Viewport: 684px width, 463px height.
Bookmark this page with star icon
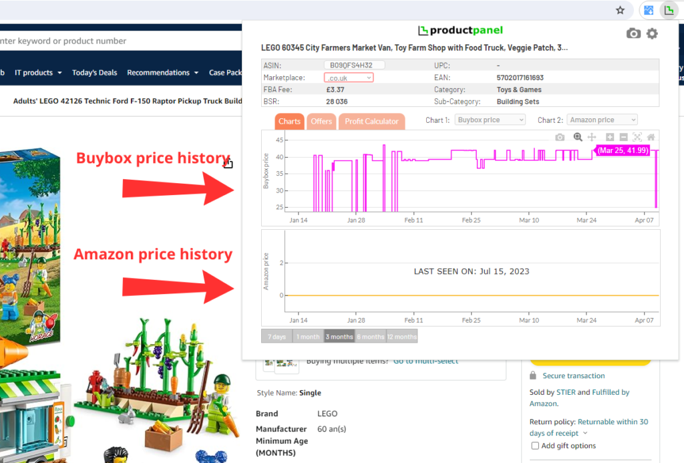621,10
